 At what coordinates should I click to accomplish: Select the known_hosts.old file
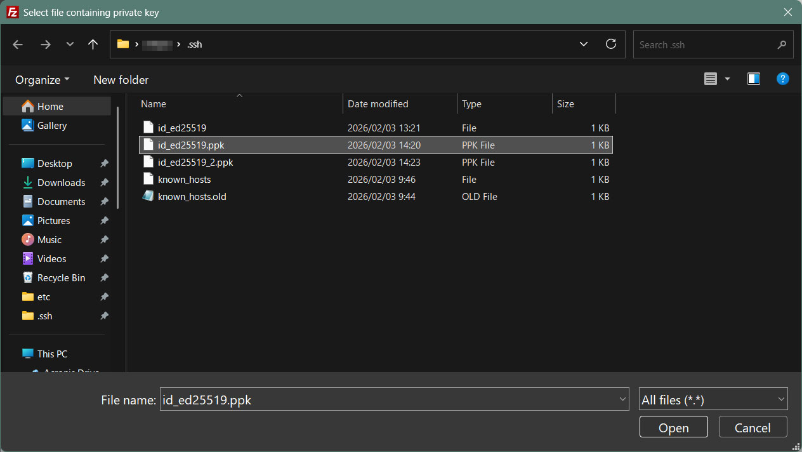click(x=192, y=197)
